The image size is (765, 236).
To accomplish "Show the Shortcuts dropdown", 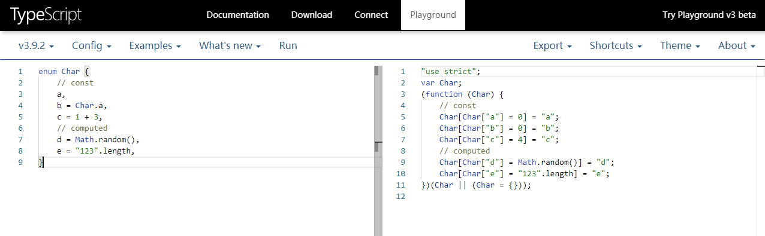I will coord(616,45).
